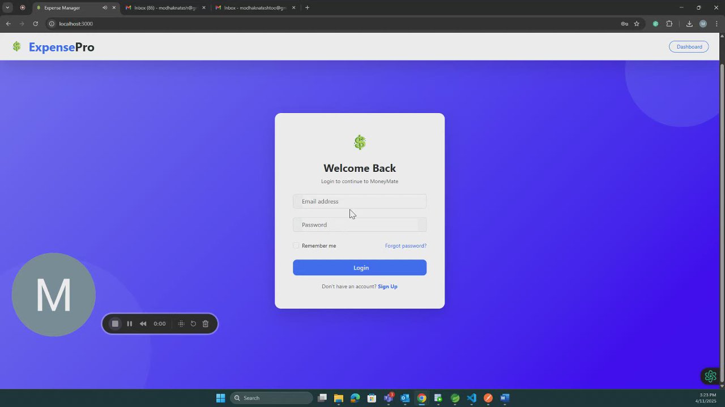This screenshot has height=407, width=725.
Task: Close the Expense Manager tab
Action: coord(114,8)
